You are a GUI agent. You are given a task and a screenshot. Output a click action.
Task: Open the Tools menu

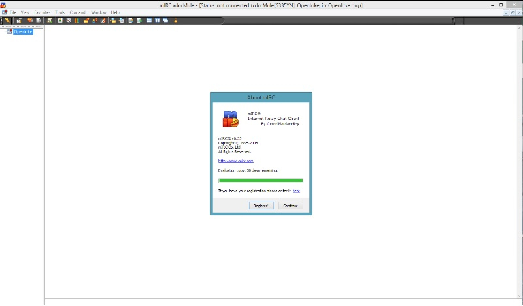pyautogui.click(x=60, y=12)
